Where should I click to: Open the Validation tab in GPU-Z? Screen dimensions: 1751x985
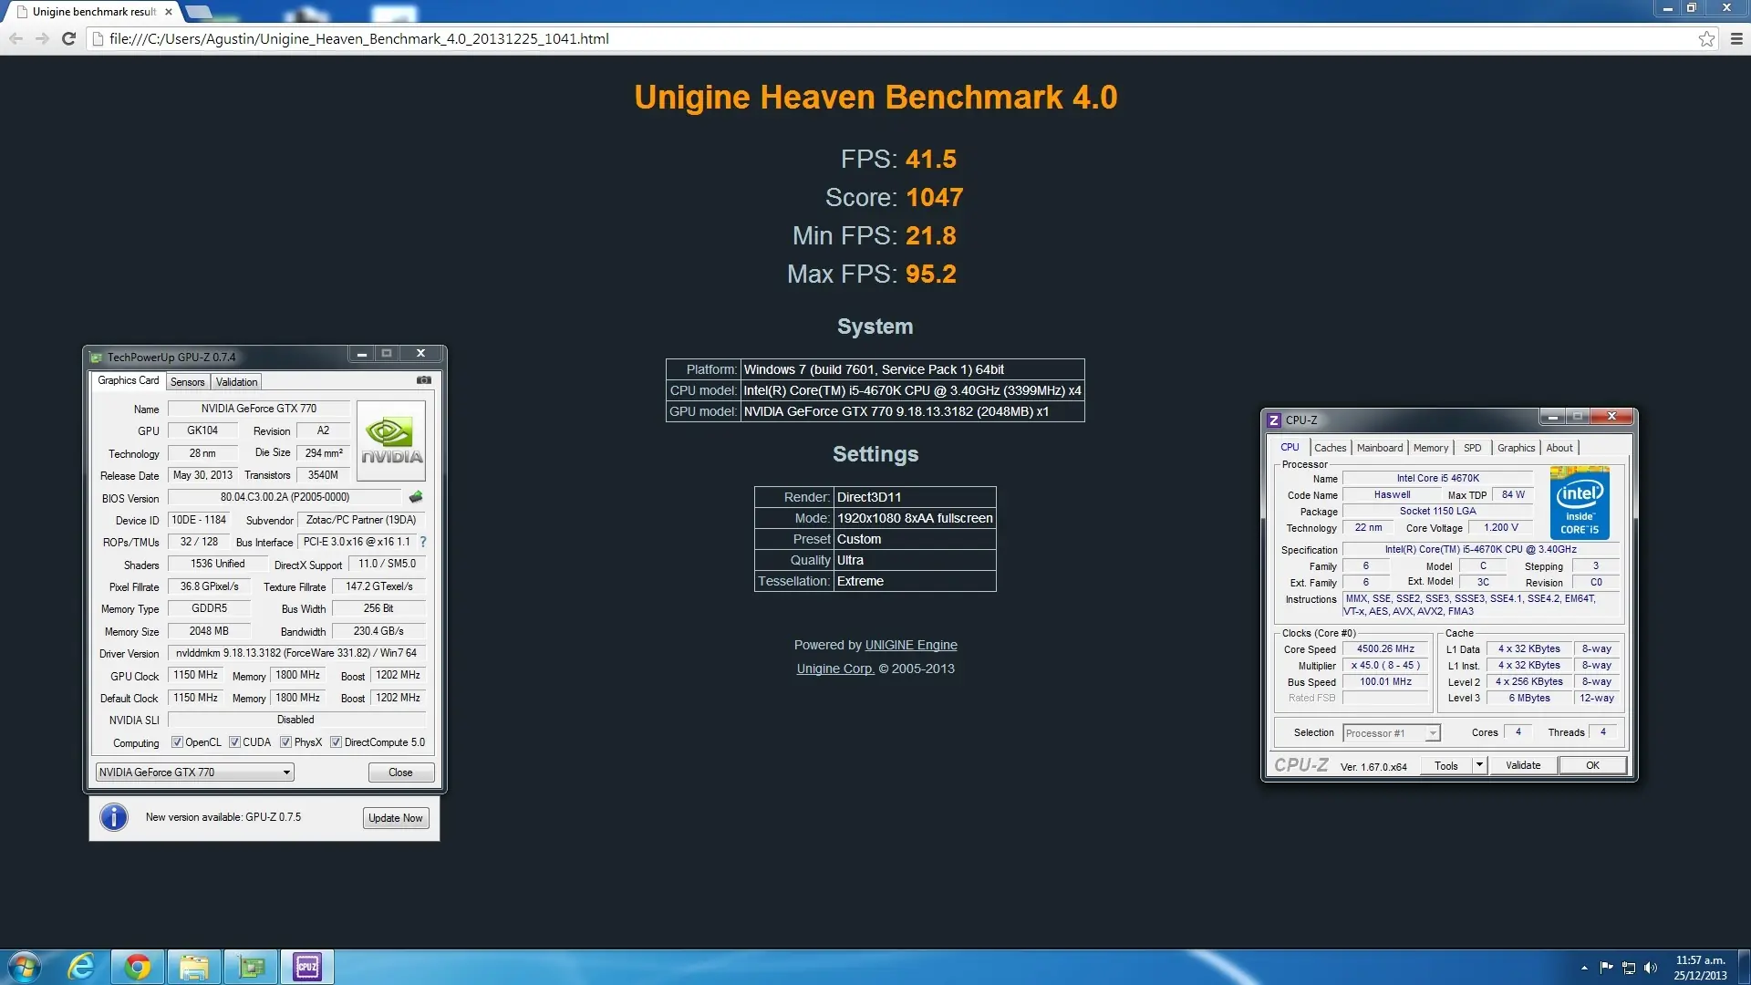click(236, 382)
